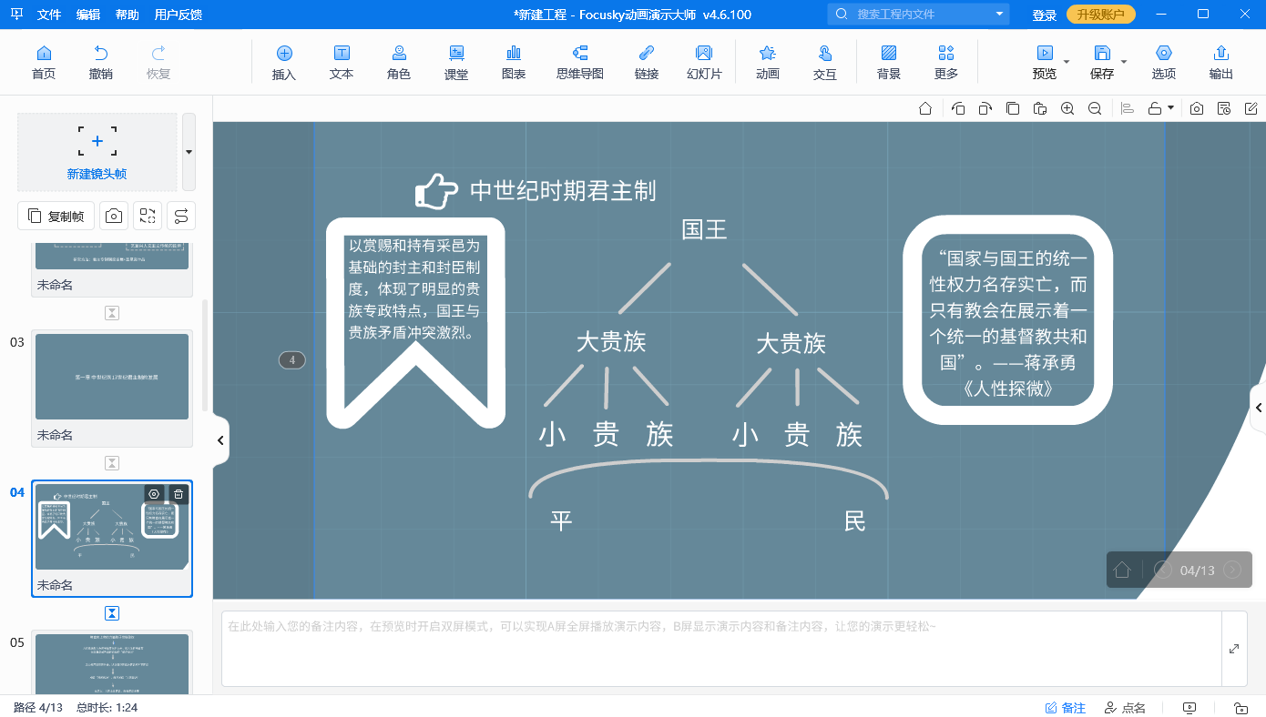Click the 复制帧 copy frame button
The height and width of the screenshot is (717, 1266).
tap(56, 216)
